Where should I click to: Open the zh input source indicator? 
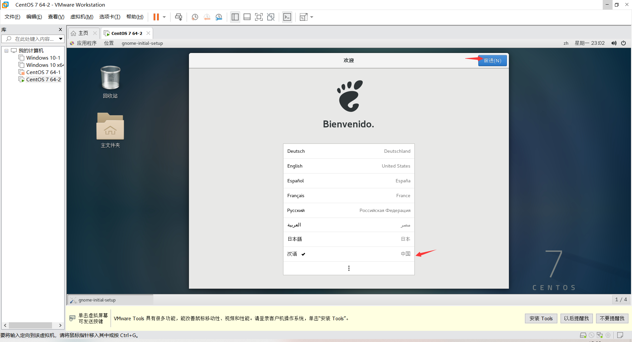click(x=566, y=43)
